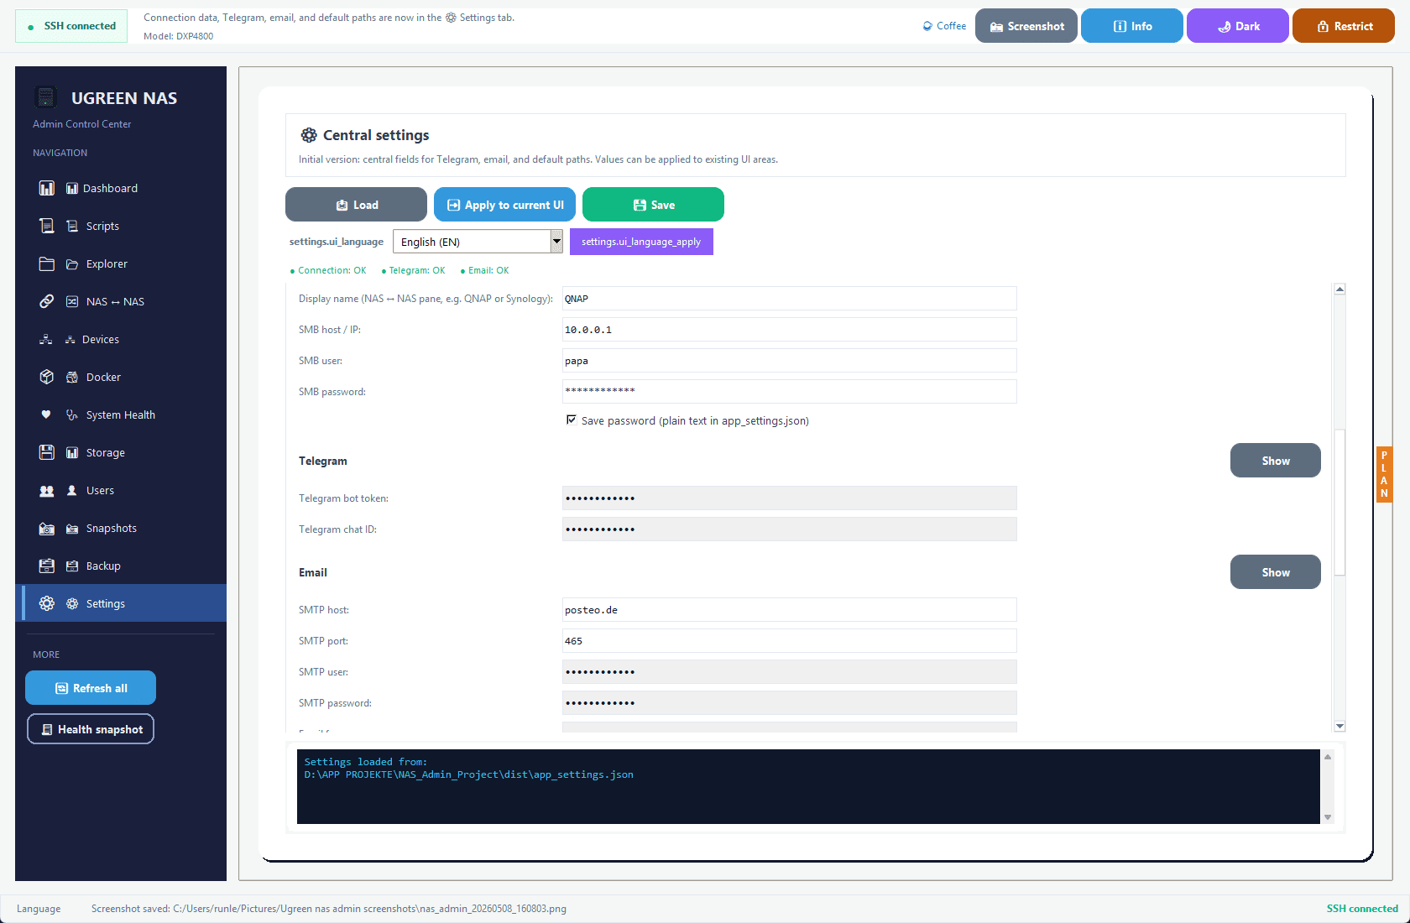Viewport: 1410px width, 923px height.
Task: Click the Screenshot saved status message
Action: [x=329, y=909]
